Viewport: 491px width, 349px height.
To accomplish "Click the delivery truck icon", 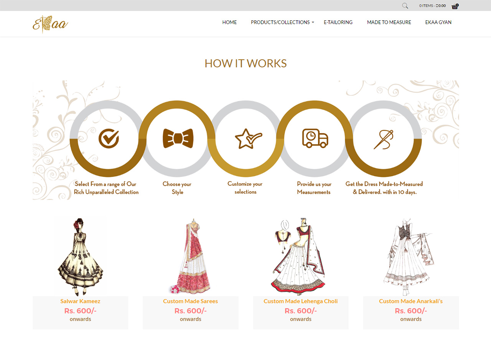I will pos(315,138).
